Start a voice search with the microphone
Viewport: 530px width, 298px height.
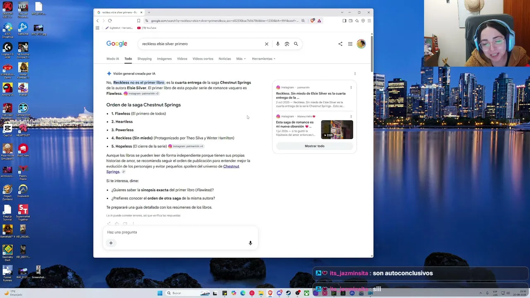(277, 44)
